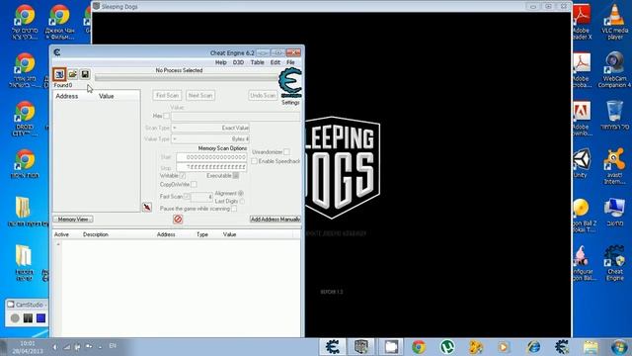Screen dimensions: 632x356
Task: Click the Value column header in results list
Action: (107, 96)
